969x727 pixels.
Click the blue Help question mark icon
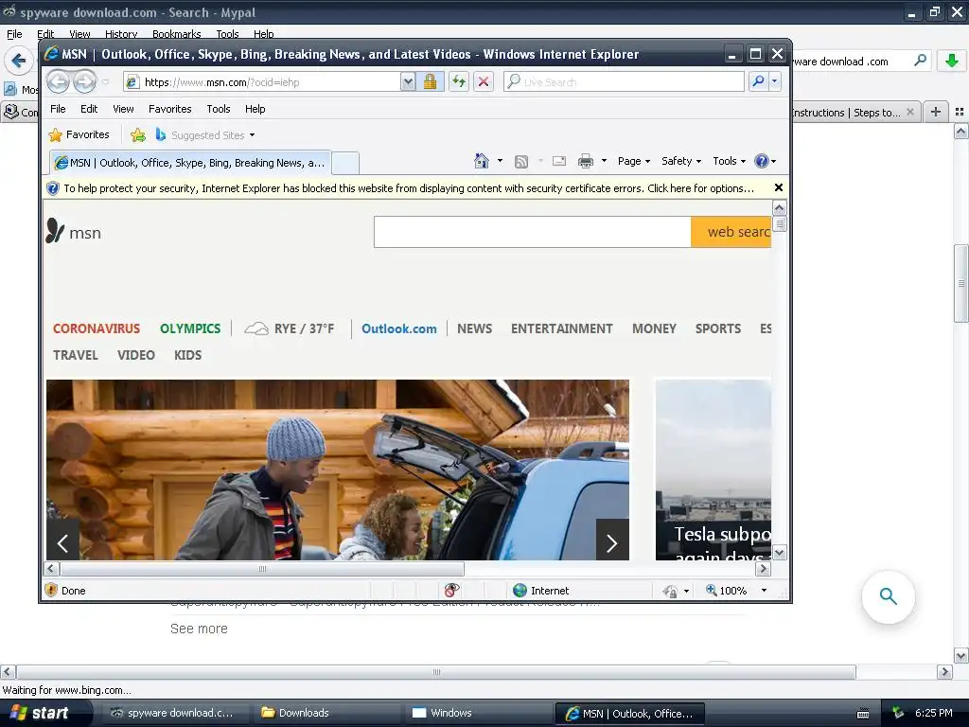762,161
